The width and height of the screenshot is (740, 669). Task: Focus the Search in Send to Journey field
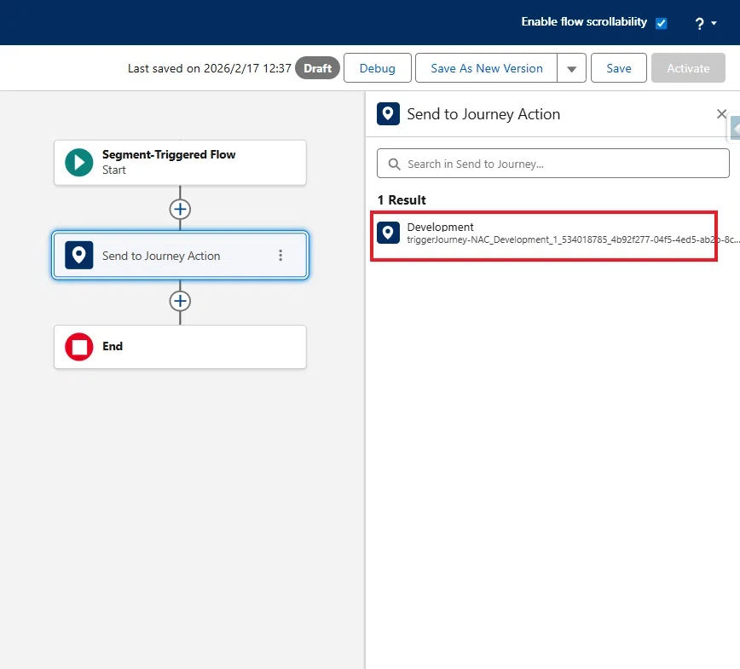(x=553, y=164)
